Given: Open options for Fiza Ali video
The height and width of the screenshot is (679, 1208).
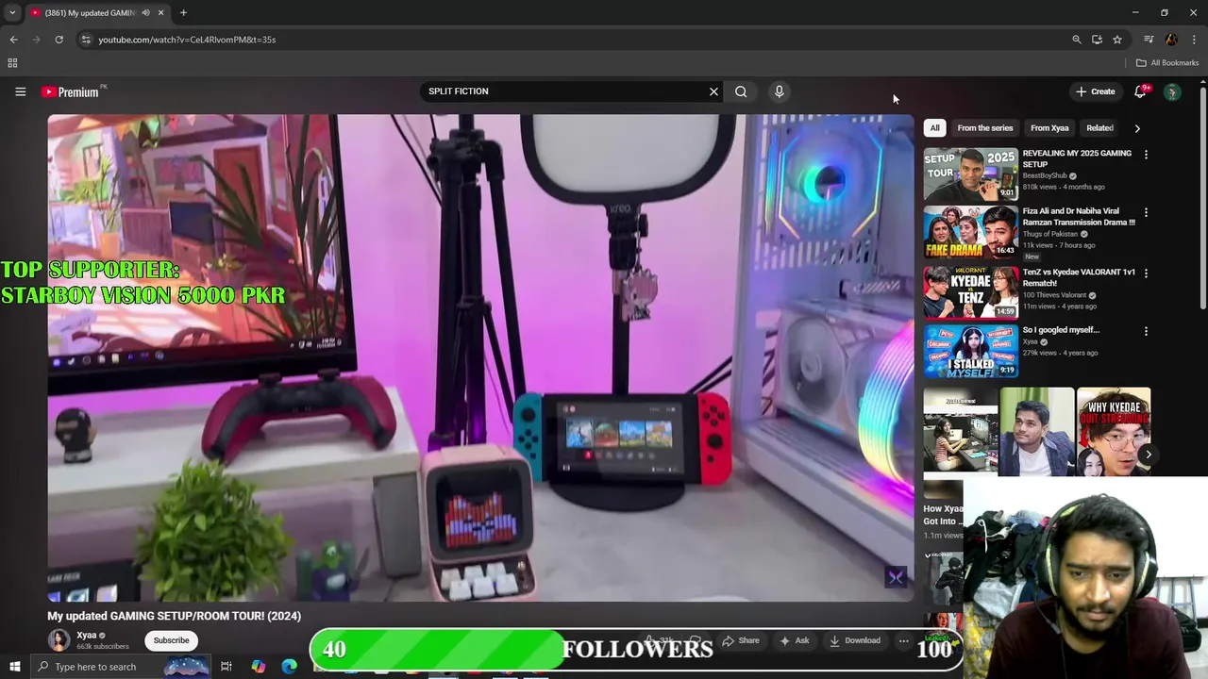Looking at the screenshot, I should click(1146, 213).
